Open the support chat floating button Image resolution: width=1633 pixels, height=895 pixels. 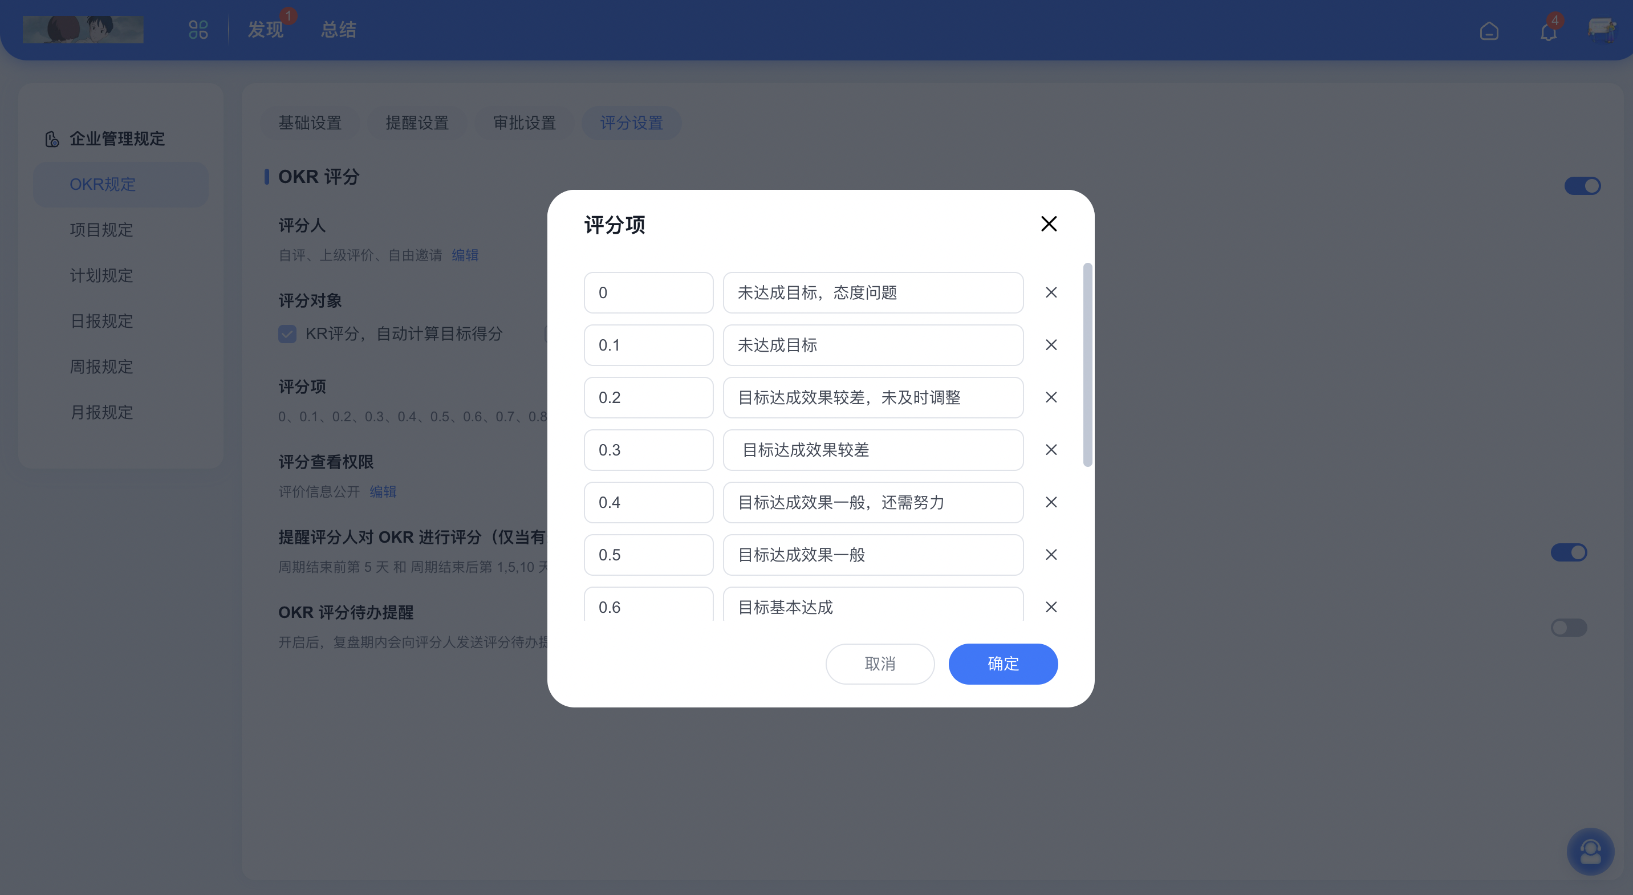pyautogui.click(x=1591, y=851)
